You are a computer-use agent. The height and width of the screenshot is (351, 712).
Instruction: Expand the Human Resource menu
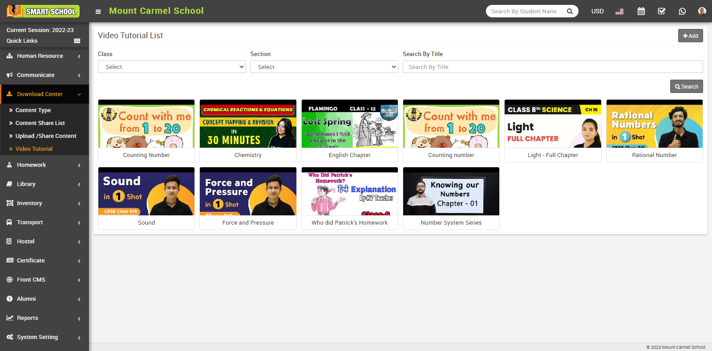pyautogui.click(x=44, y=56)
